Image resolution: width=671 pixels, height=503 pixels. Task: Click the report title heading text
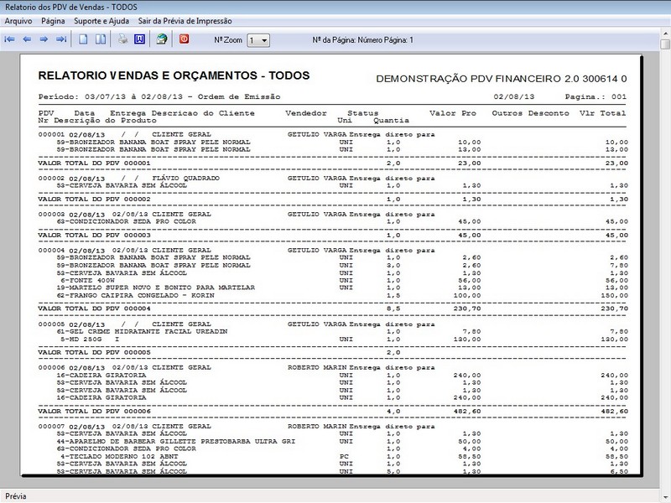tap(174, 75)
